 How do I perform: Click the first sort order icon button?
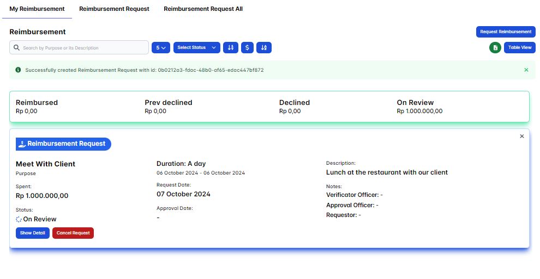[231, 48]
